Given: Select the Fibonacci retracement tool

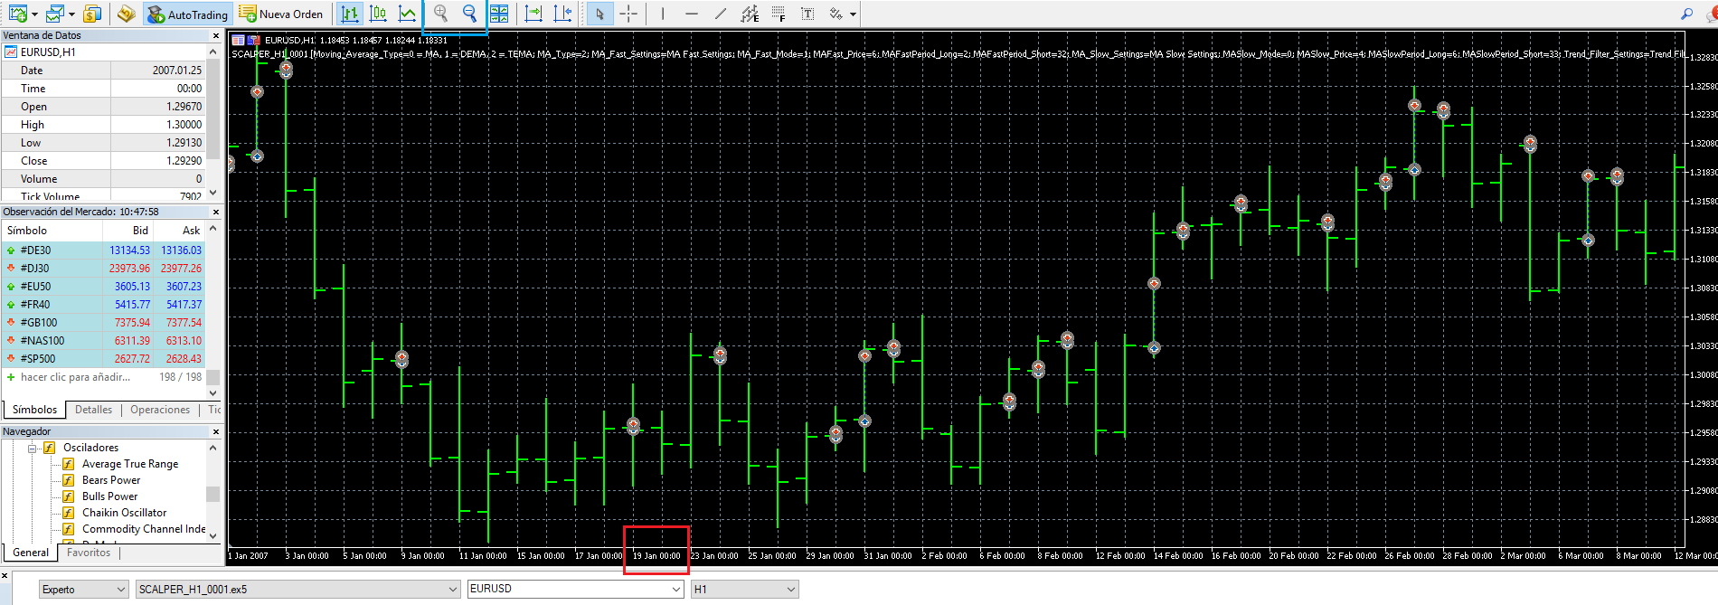Looking at the screenshot, I should click(x=779, y=14).
